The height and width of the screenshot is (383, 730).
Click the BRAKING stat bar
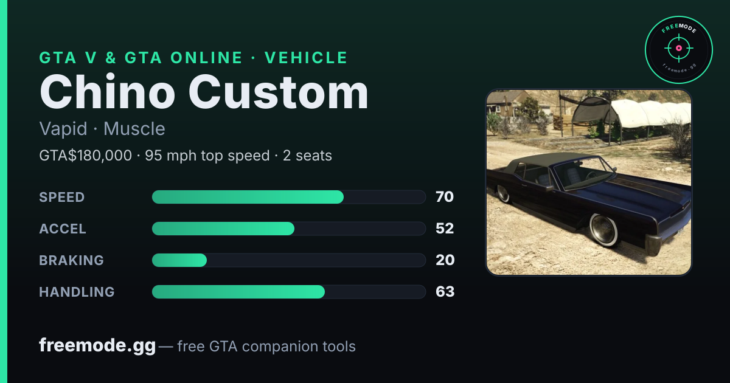[x=288, y=260]
